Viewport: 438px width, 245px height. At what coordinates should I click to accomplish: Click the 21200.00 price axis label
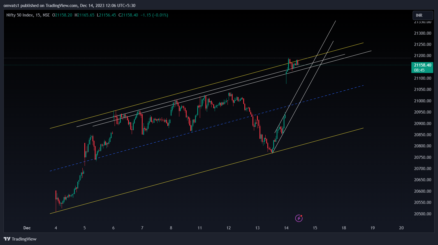coord(423,56)
